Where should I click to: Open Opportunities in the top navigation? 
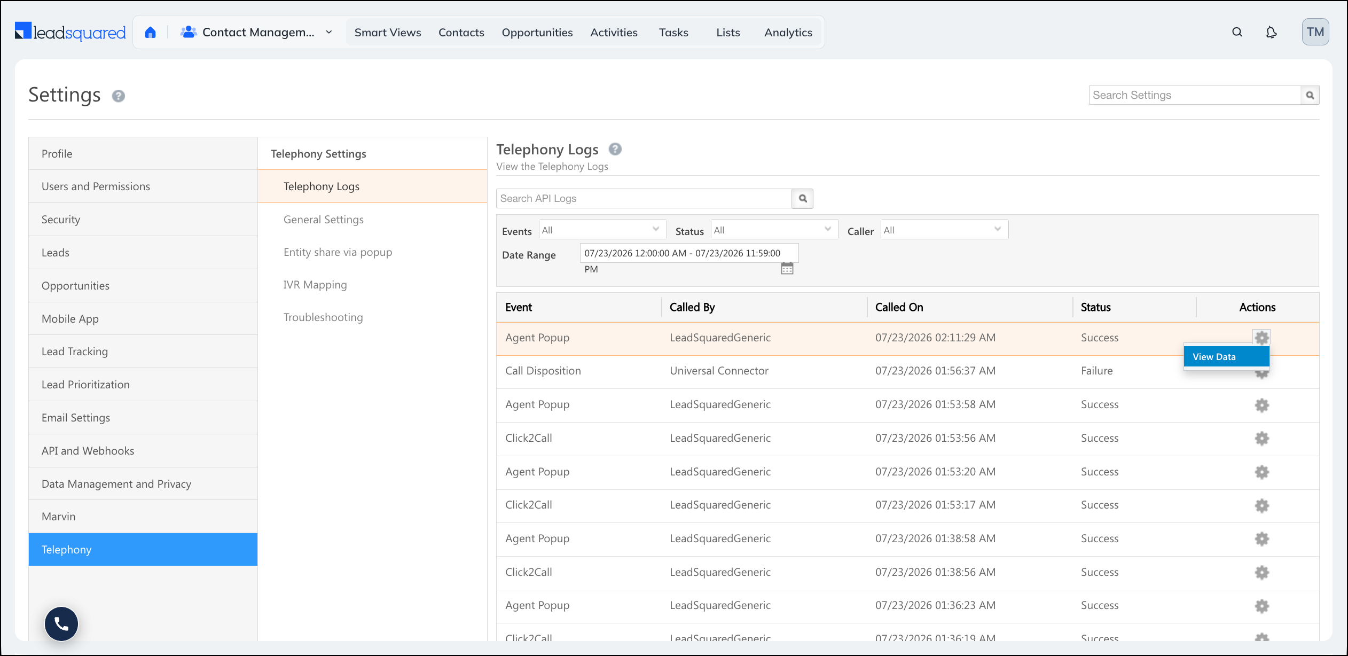pos(537,33)
